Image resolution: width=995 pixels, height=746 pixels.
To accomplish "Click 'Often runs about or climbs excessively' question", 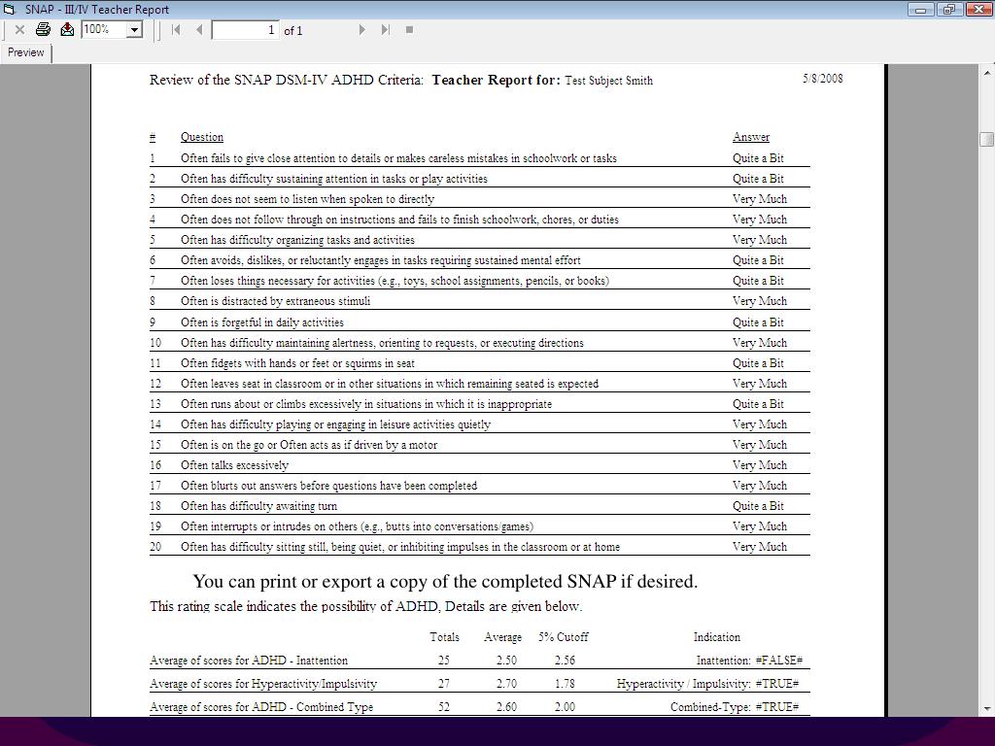I will (366, 404).
